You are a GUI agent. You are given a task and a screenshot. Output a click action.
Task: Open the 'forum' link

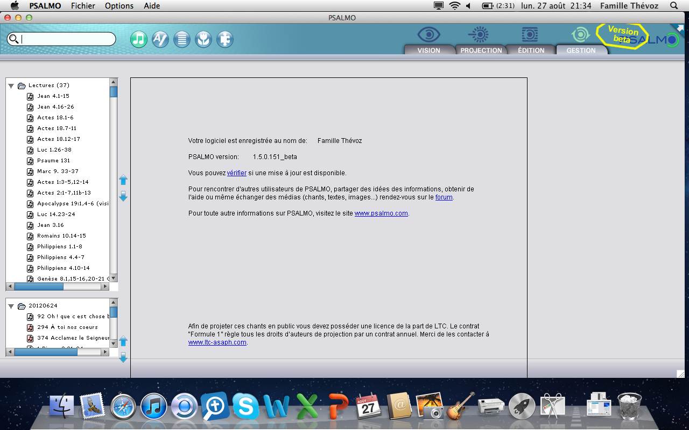444,197
